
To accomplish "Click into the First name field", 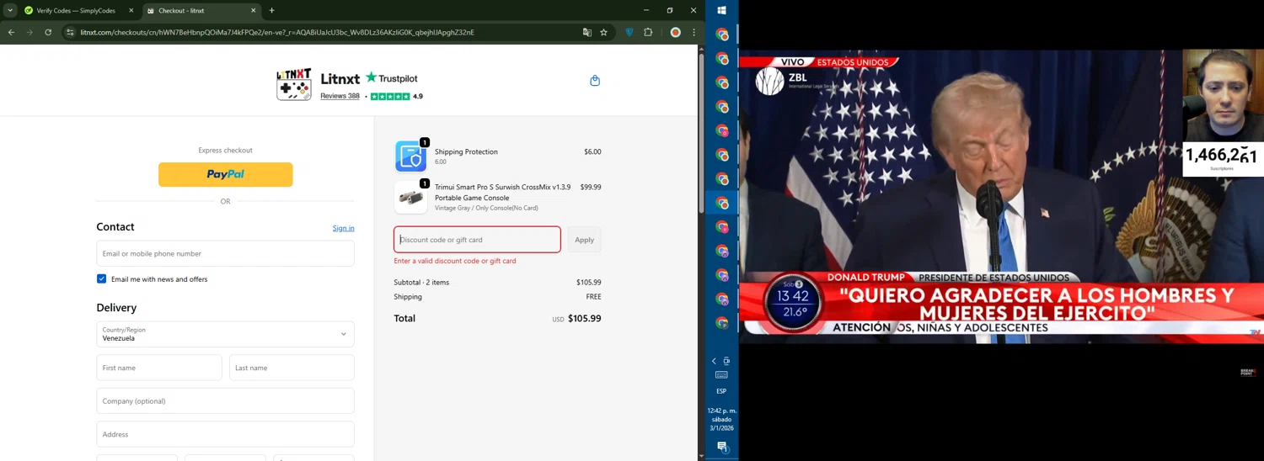I will 159,368.
